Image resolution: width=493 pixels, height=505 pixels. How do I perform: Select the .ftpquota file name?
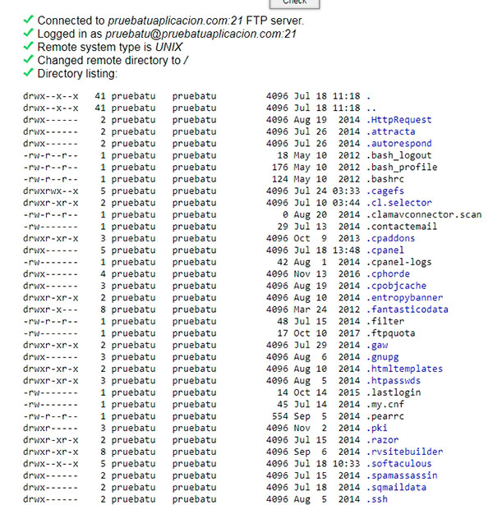click(x=391, y=333)
